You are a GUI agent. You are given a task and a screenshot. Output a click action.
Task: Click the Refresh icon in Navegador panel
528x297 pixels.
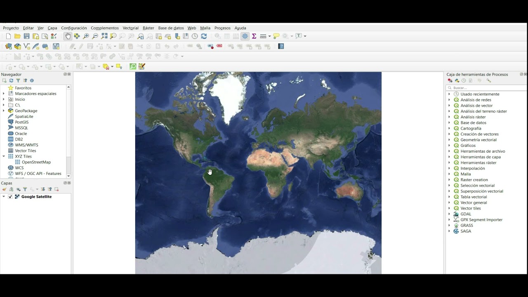tap(11, 80)
